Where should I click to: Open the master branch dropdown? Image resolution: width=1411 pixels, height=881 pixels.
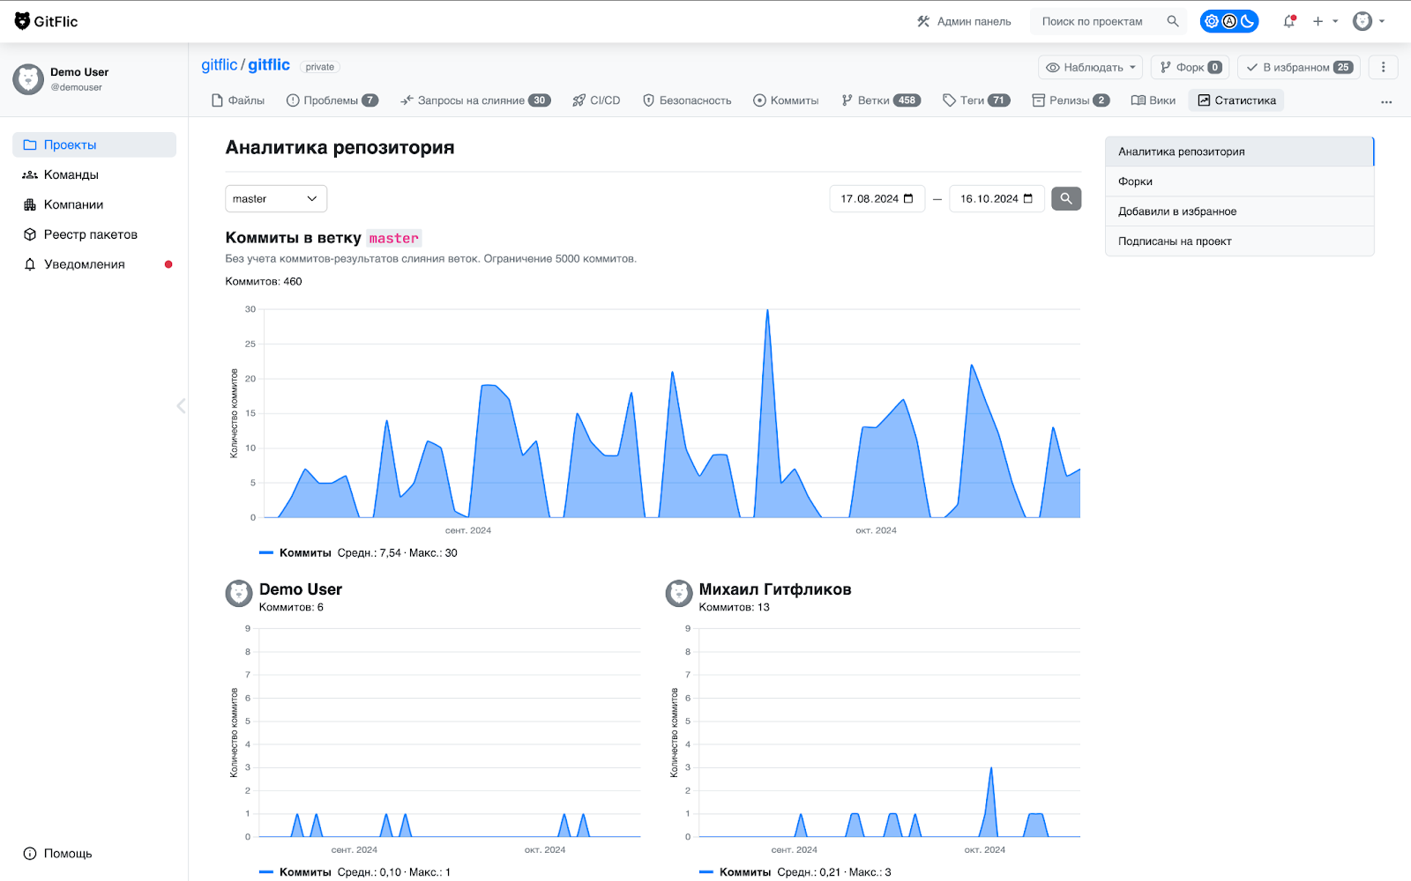[x=276, y=199]
